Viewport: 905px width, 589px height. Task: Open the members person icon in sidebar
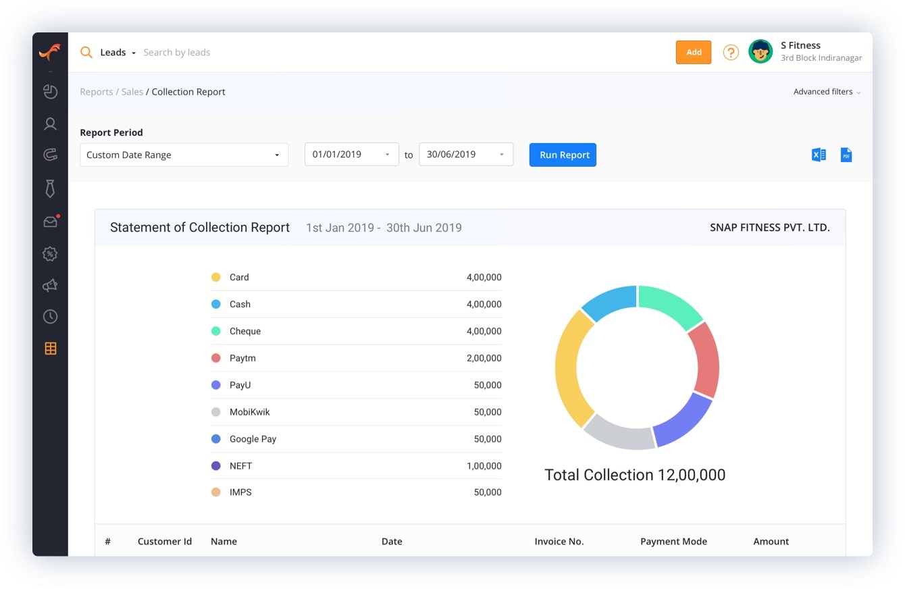click(50, 124)
